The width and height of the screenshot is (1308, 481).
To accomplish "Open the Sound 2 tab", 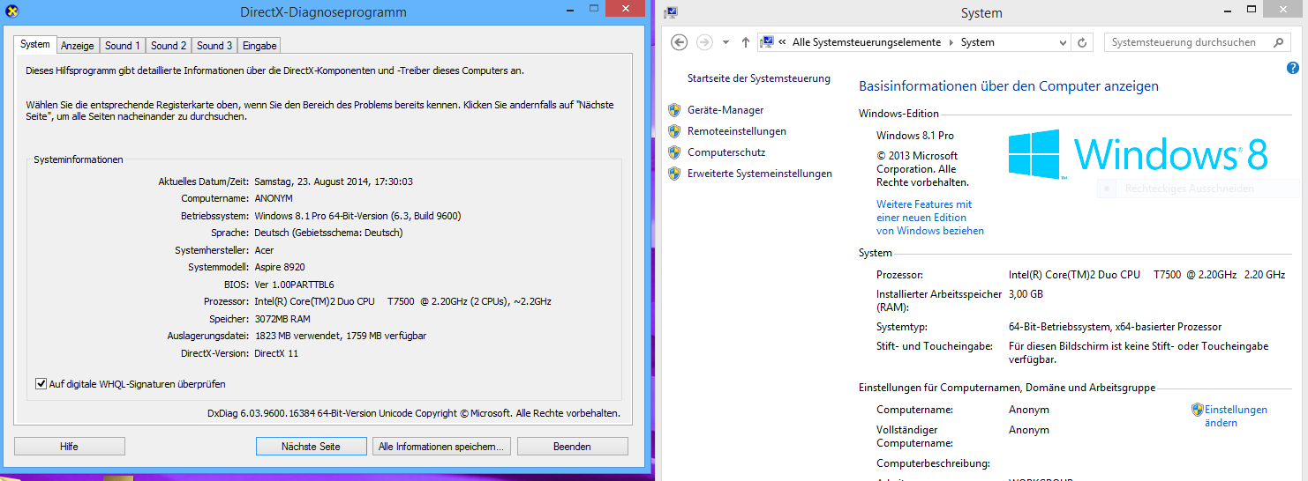I will (x=169, y=46).
